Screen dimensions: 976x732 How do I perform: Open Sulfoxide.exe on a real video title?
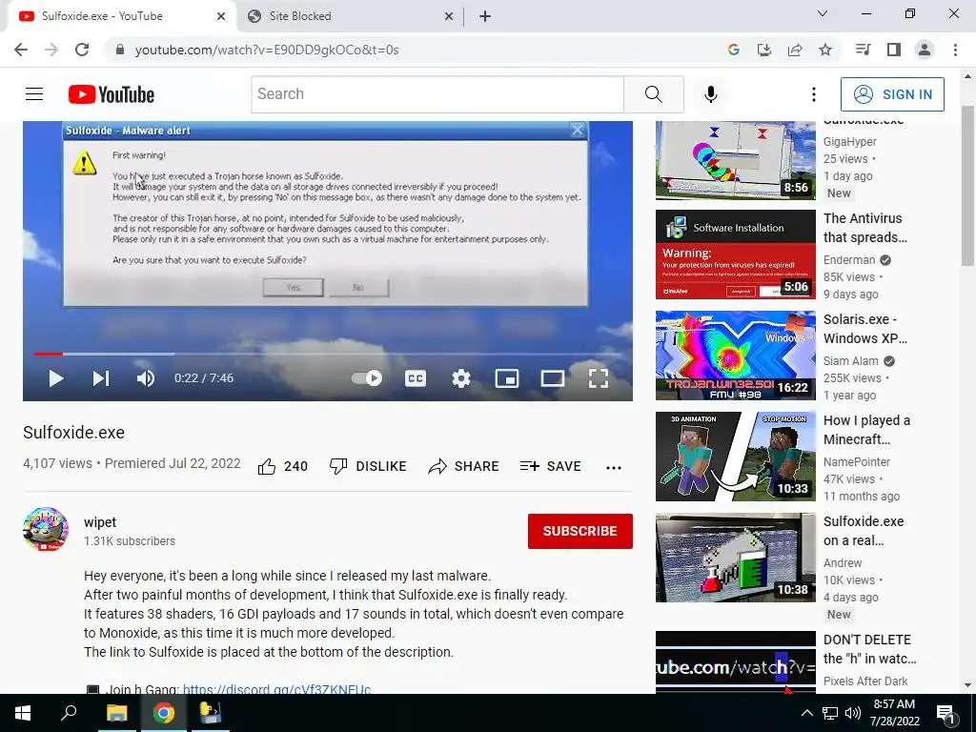point(864,531)
